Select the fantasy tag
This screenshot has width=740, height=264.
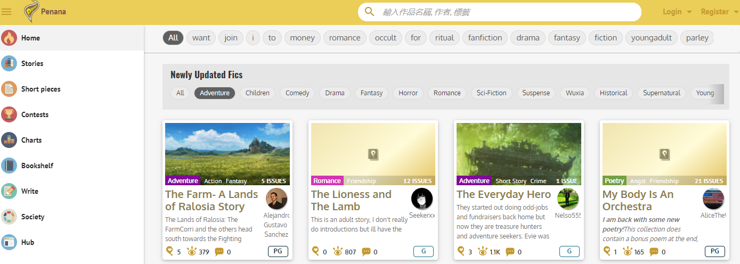(x=567, y=38)
